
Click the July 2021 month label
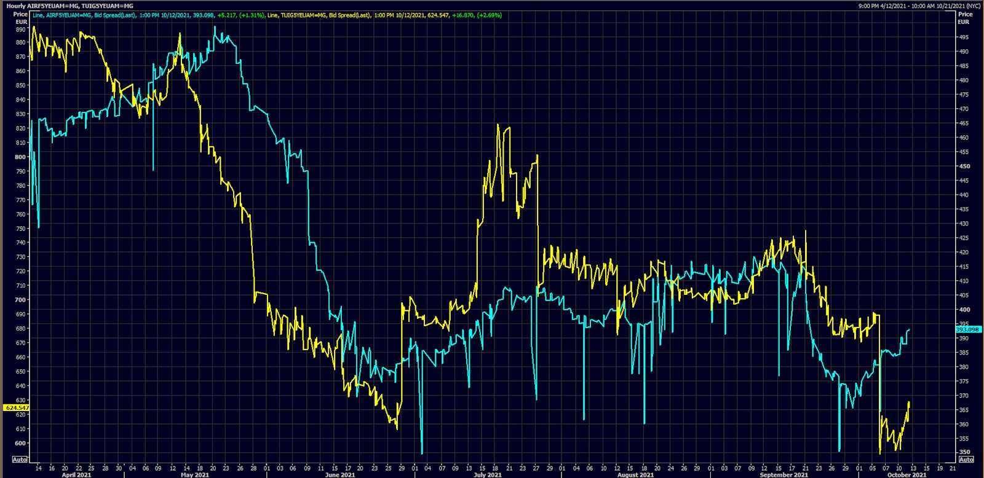tap(488, 474)
